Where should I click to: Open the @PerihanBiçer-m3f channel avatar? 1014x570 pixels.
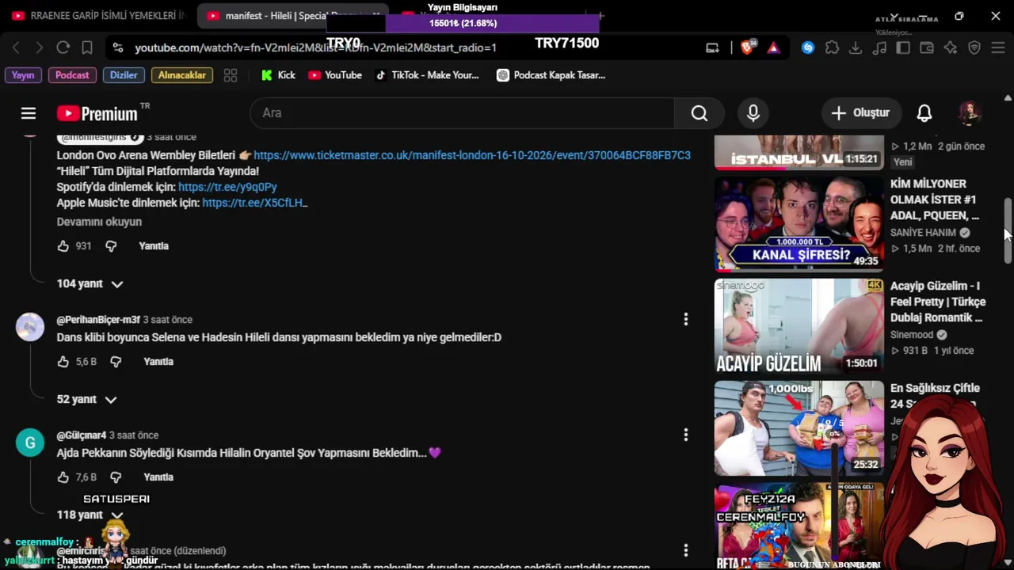pos(30,326)
